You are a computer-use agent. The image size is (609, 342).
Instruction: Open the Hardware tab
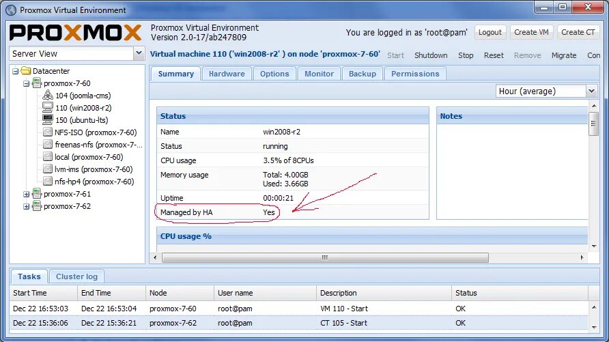point(227,74)
